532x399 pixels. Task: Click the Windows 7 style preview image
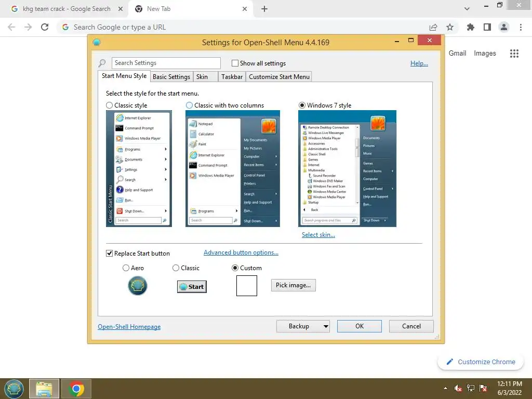tap(347, 169)
